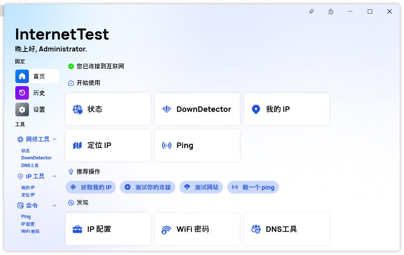Viewport: 404px width, 255px height.
Task: Open 历史 history purple icon
Action: tap(22, 93)
